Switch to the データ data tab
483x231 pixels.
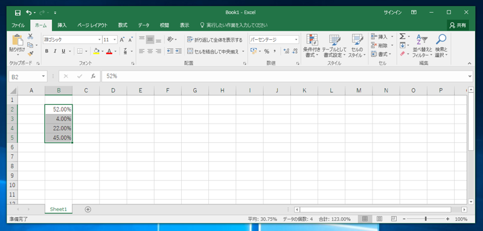(x=144, y=25)
